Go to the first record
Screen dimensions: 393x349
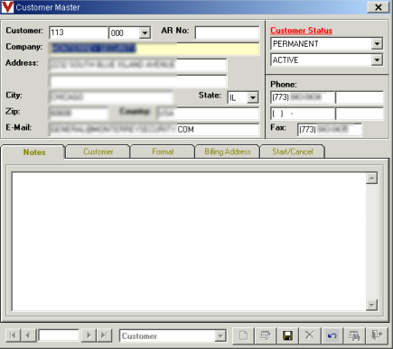click(13, 335)
